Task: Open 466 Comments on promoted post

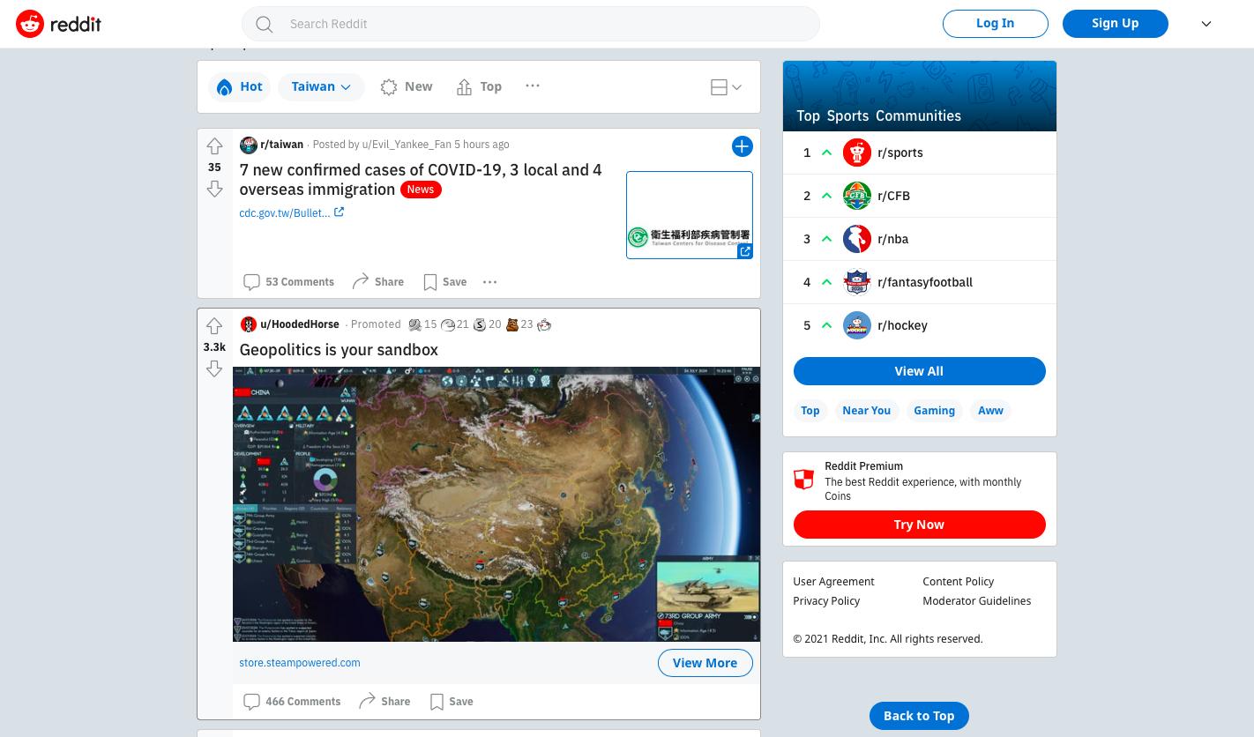Action: [x=292, y=702]
